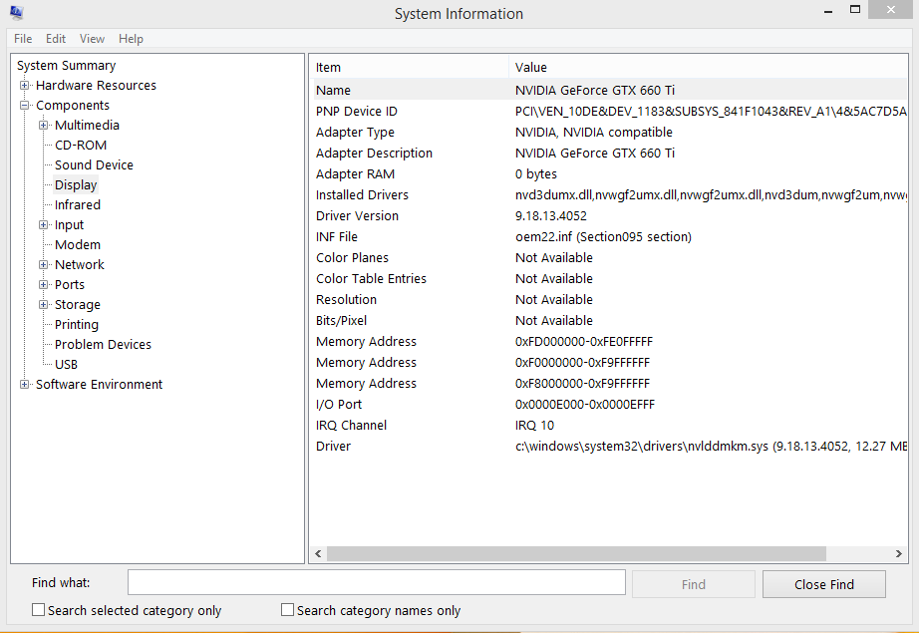Screen dimensions: 919x633
Task: Minimize the System Information window
Action: [x=828, y=11]
